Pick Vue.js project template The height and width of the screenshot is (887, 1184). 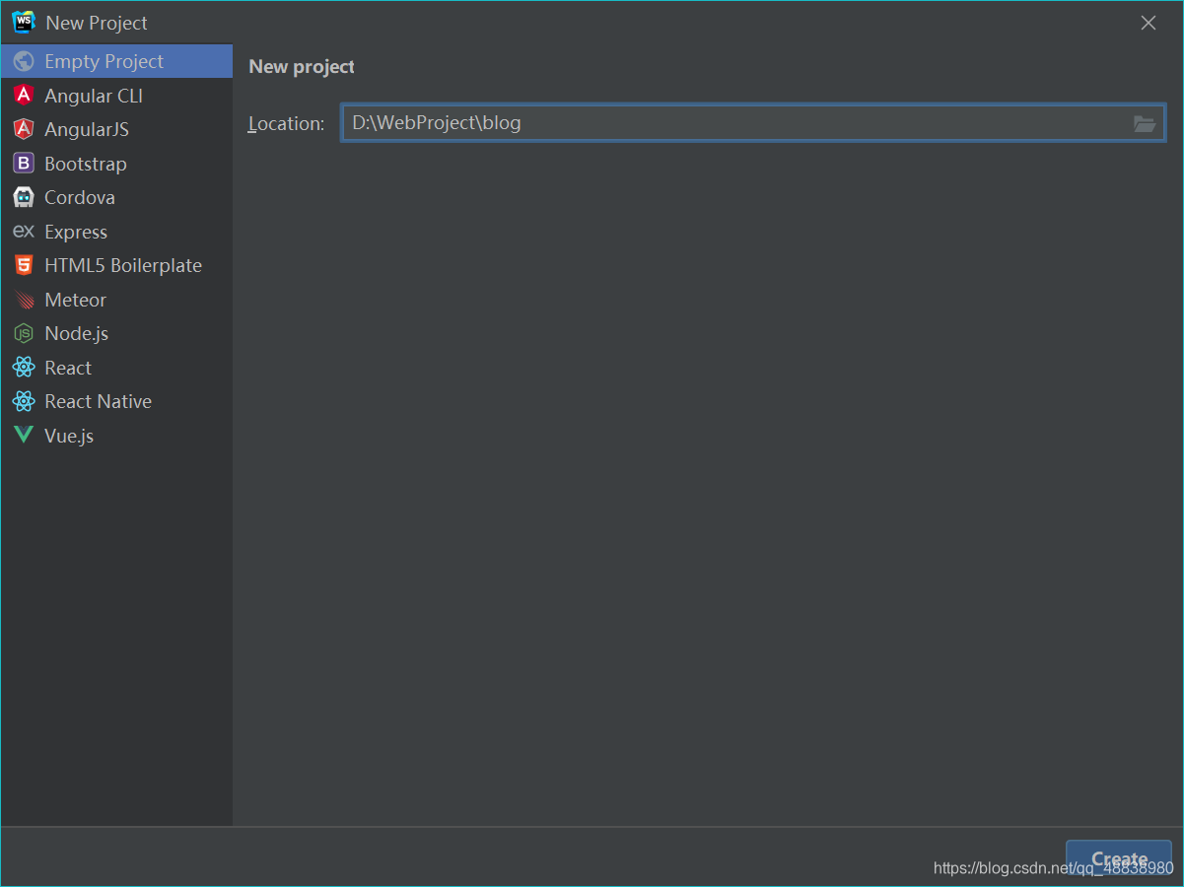(116, 436)
